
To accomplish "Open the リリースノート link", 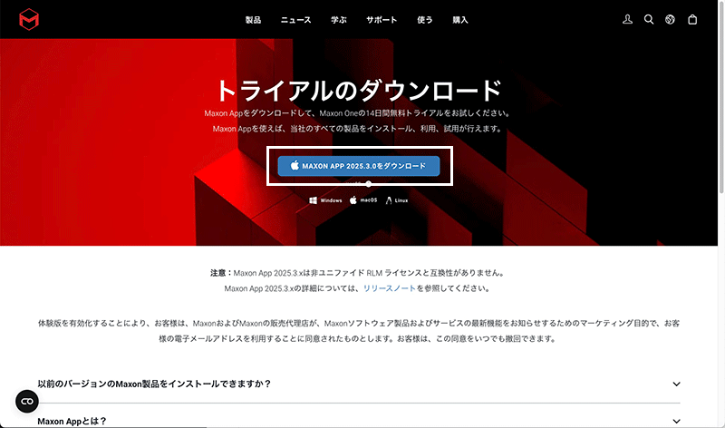I will 389,288.
